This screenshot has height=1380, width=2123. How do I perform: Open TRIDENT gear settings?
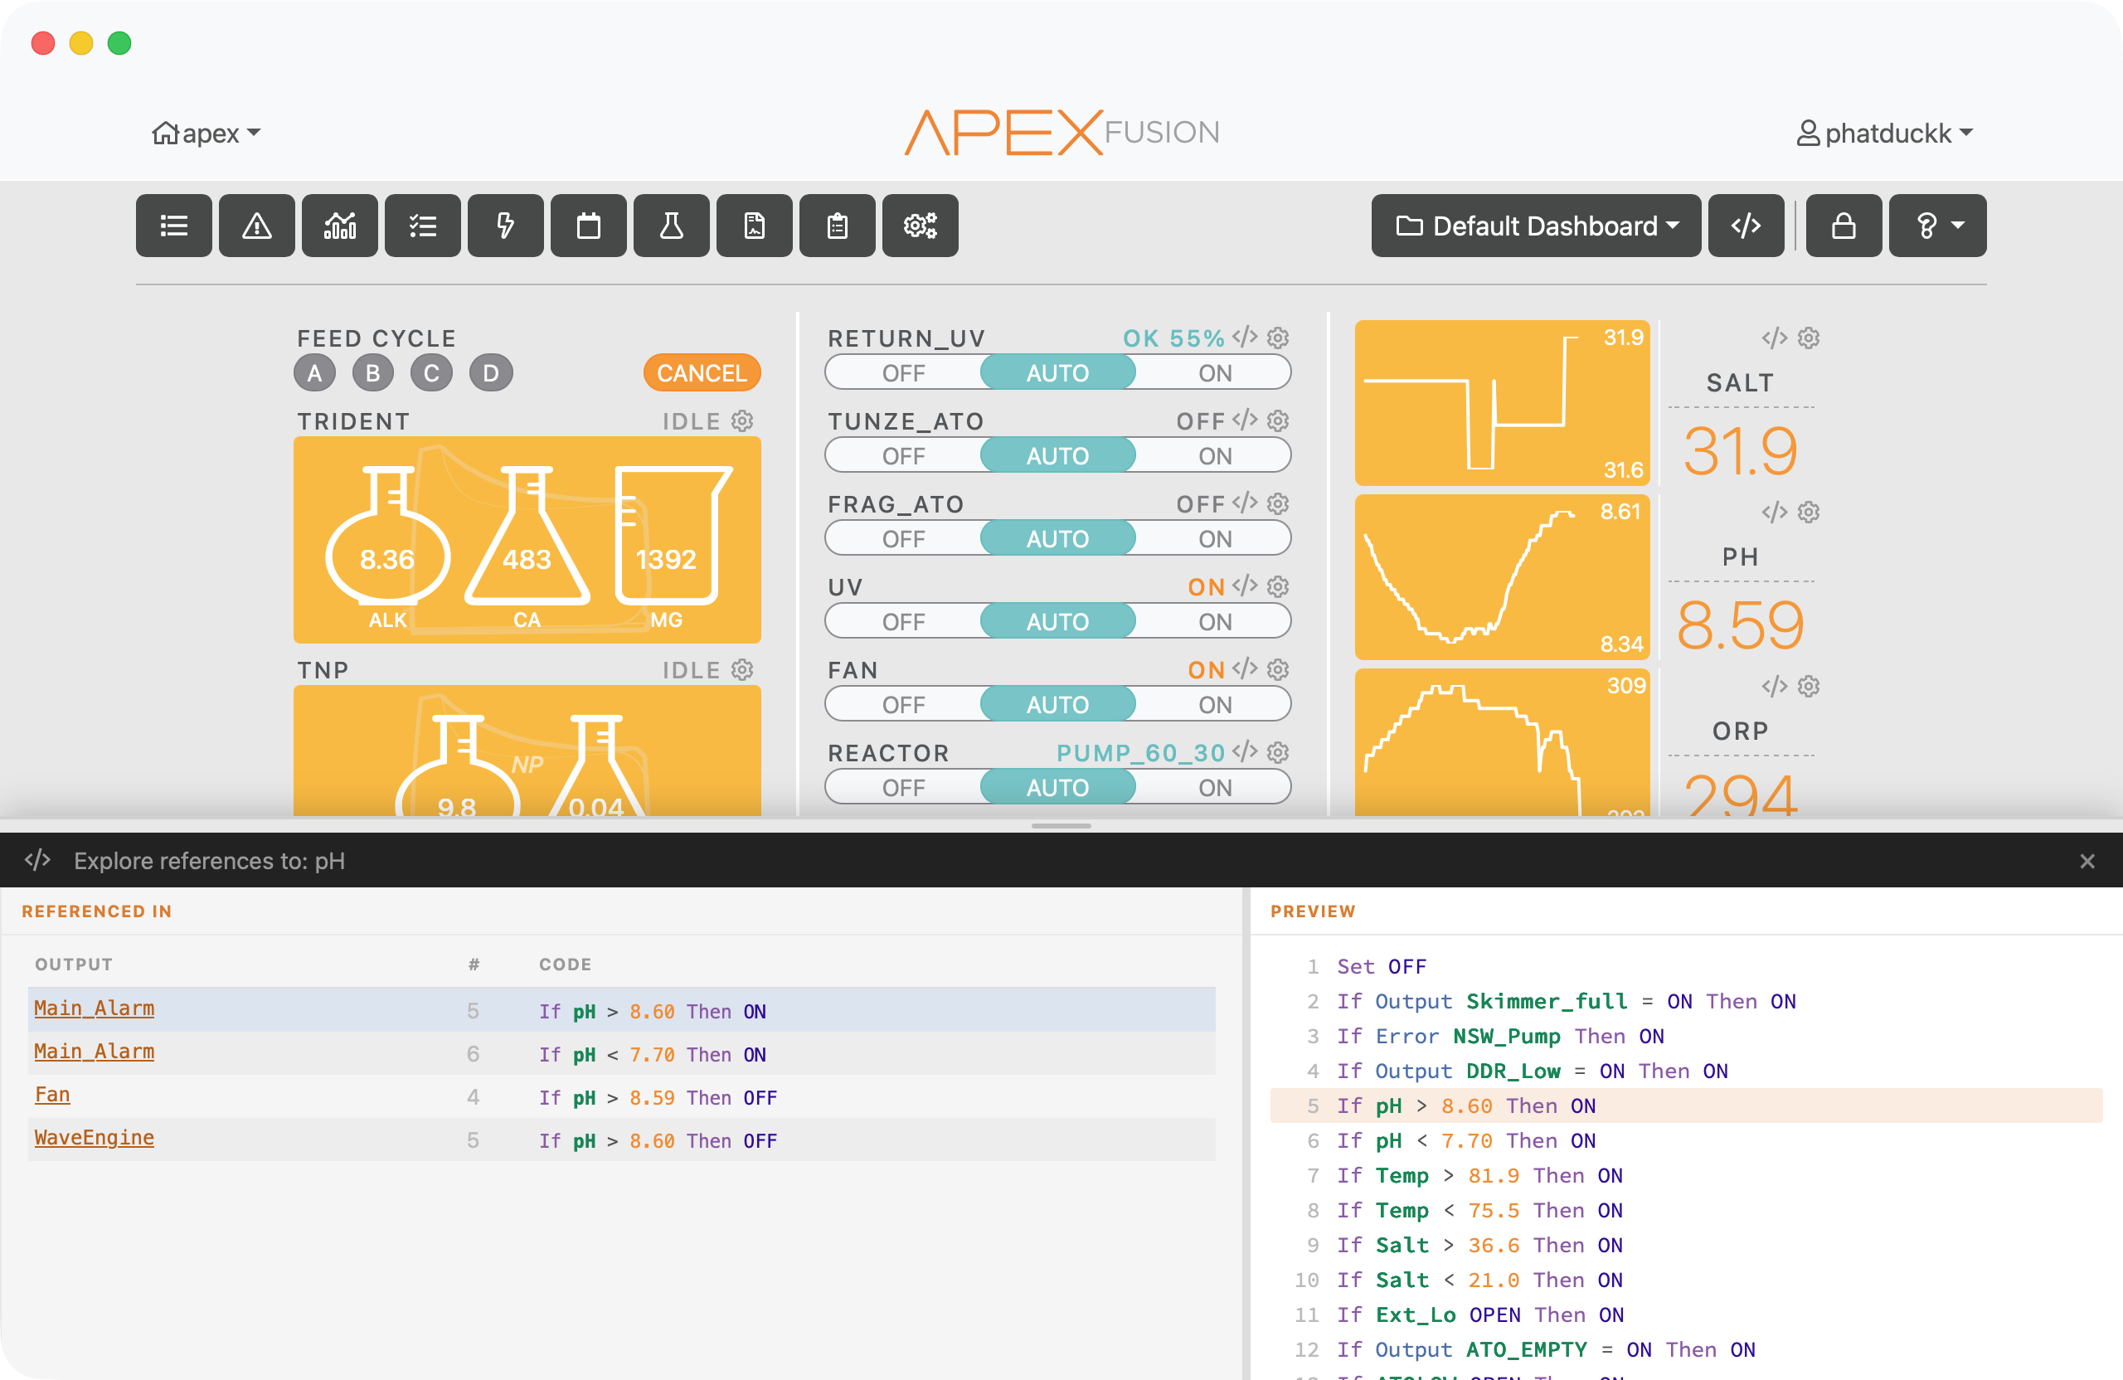[x=742, y=420]
